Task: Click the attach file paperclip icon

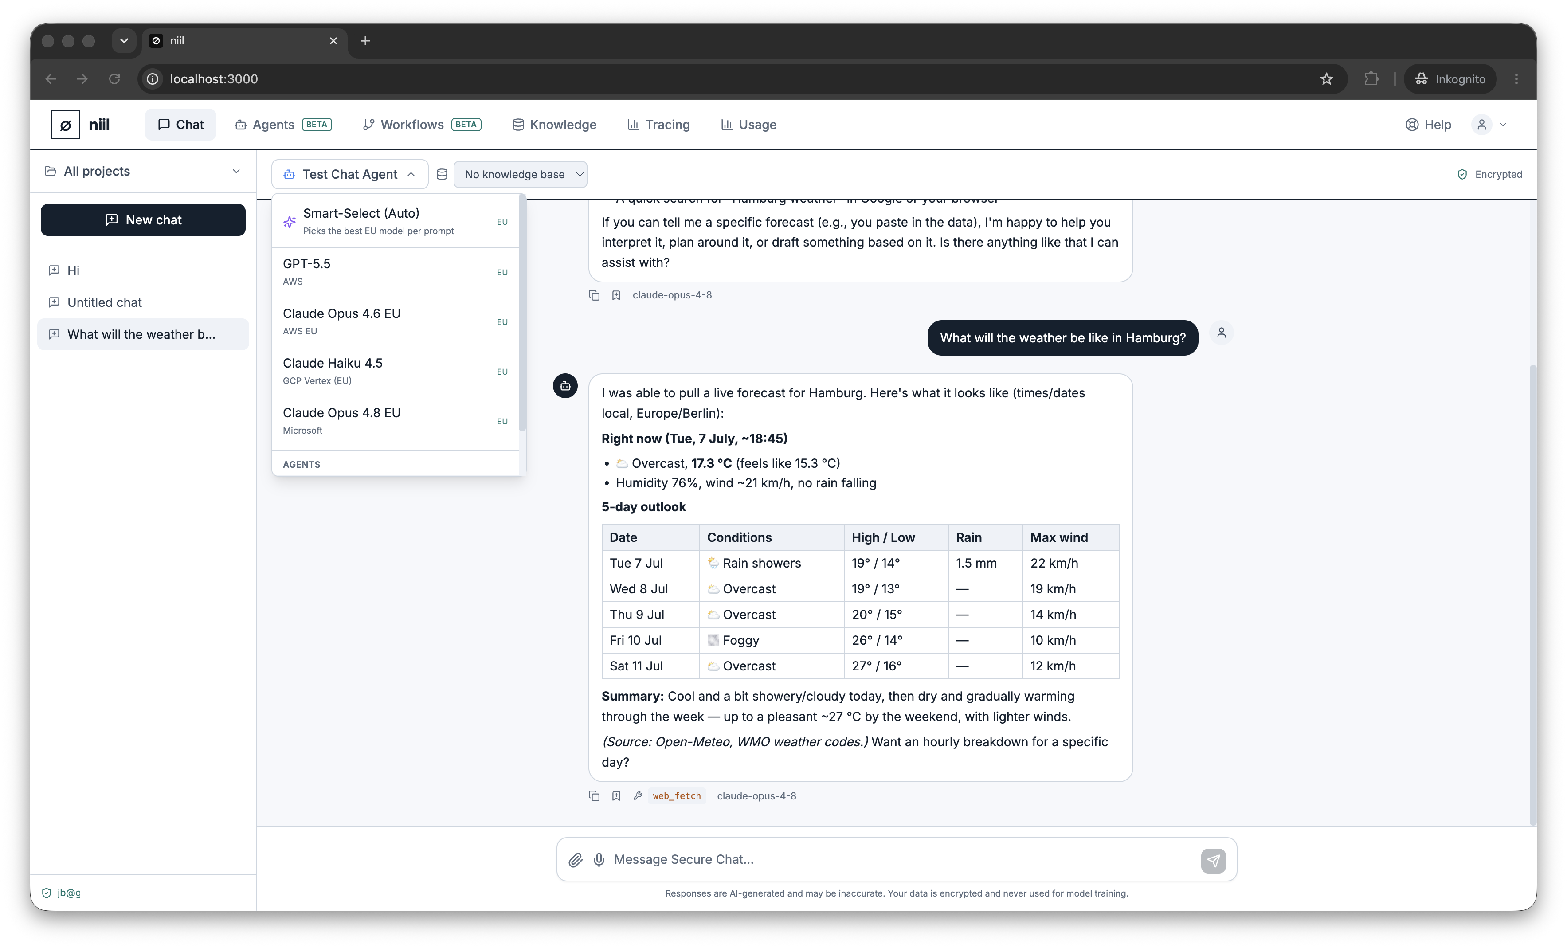Action: [575, 860]
